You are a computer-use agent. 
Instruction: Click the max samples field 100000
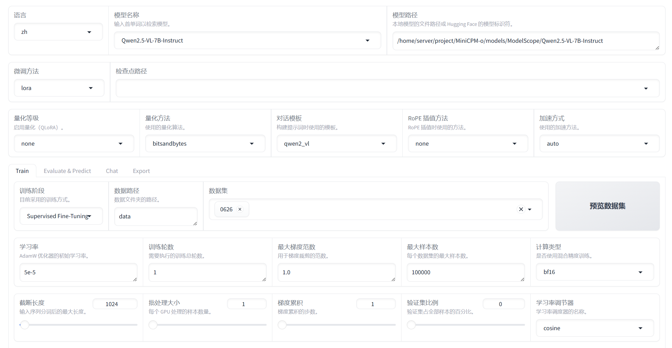click(x=466, y=272)
